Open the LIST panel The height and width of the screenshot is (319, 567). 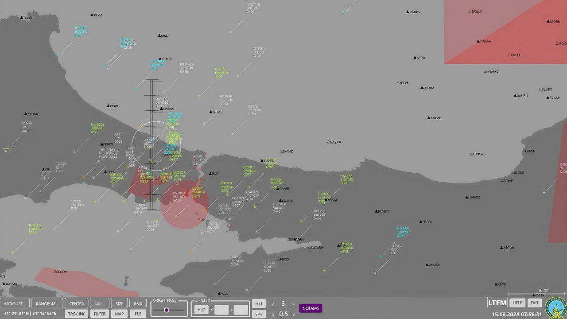[98, 303]
